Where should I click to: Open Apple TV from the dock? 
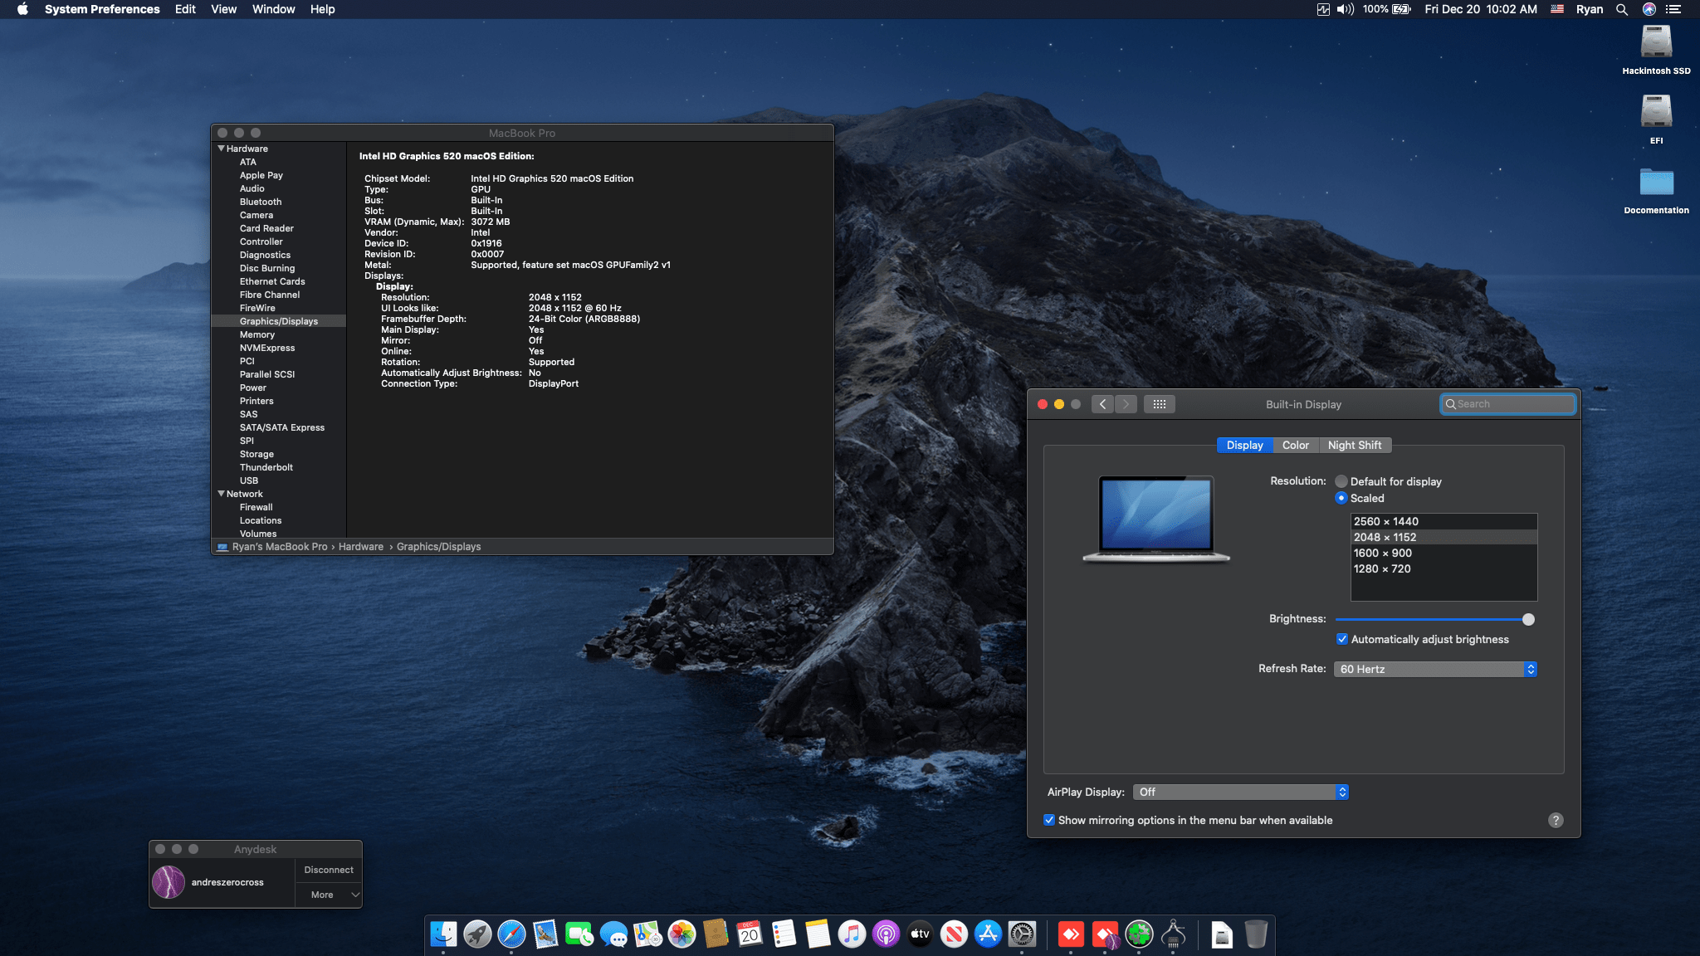(x=920, y=934)
